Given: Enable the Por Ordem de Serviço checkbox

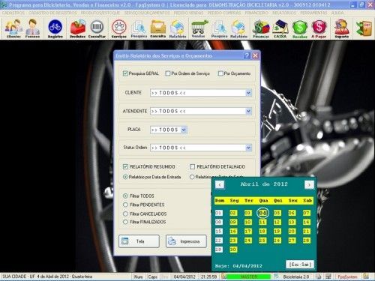Looking at the screenshot, I should point(168,73).
